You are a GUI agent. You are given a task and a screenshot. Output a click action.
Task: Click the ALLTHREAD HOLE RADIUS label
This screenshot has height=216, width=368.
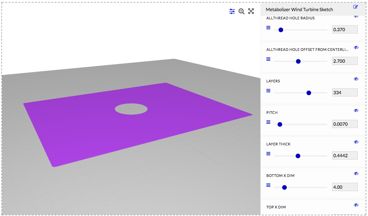coord(290,18)
